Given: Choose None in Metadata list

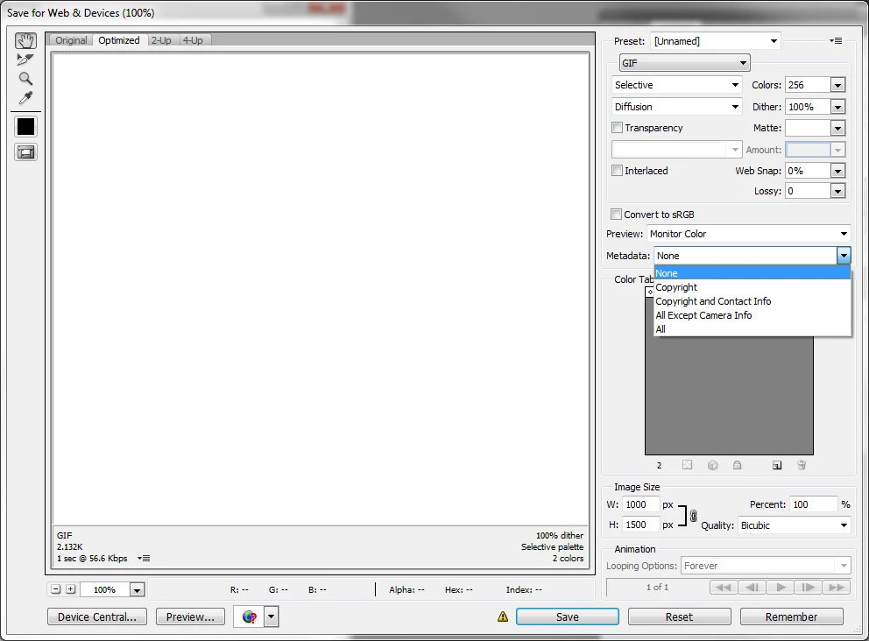Looking at the screenshot, I should 752,273.
